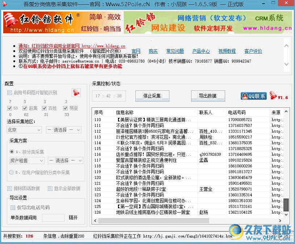Viewport: 295px width, 244px height.
Task: Open the sub-region 请选择 dropdown beside 北京
Action: [x=64, y=130]
